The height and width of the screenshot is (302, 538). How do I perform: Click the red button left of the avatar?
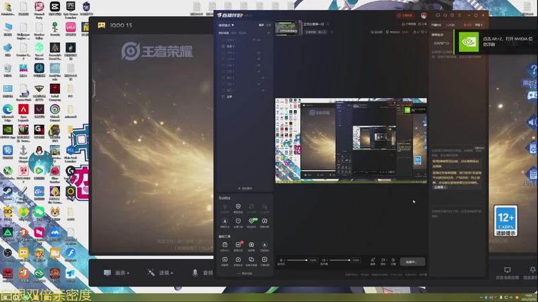(405, 15)
